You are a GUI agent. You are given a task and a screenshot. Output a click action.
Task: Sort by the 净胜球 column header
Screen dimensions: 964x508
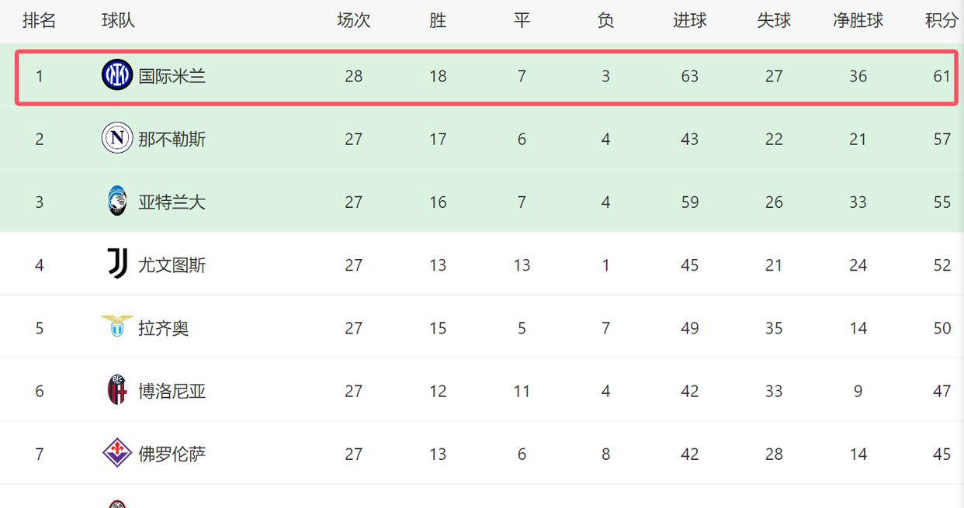tap(858, 20)
